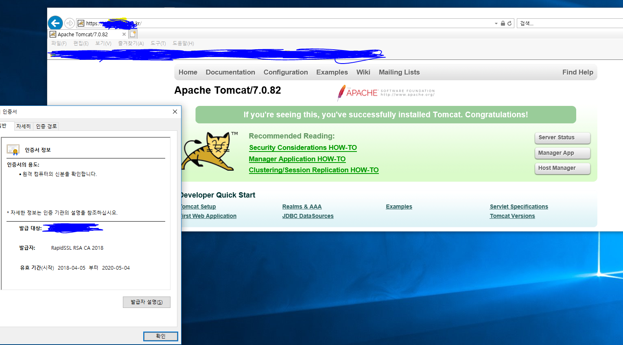Open Servlet Specifications link
Viewport: 623px width, 345px height.
coord(519,207)
